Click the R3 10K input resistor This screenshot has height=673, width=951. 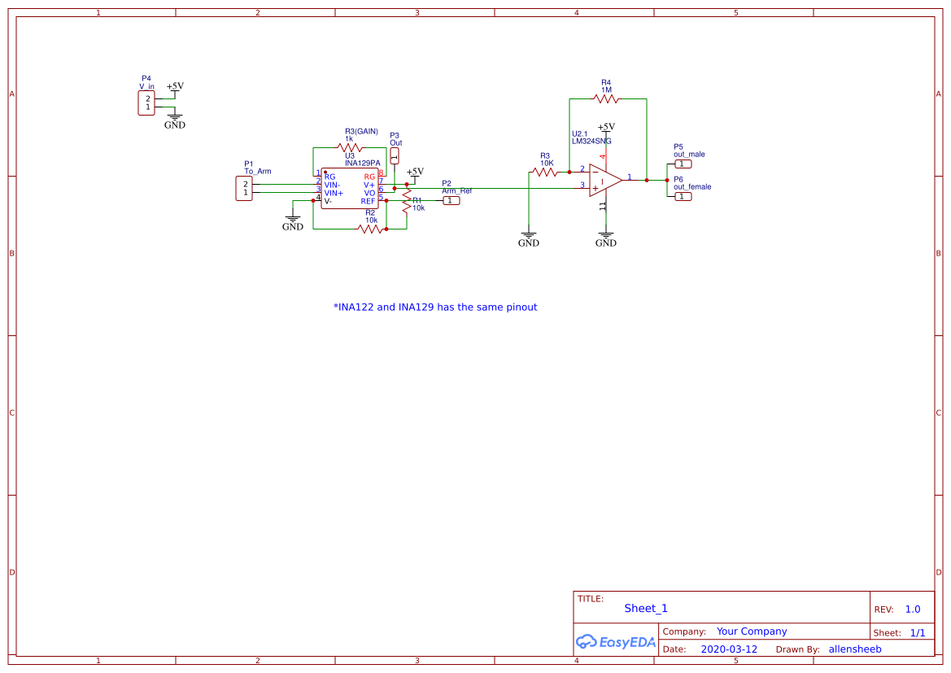tap(543, 172)
